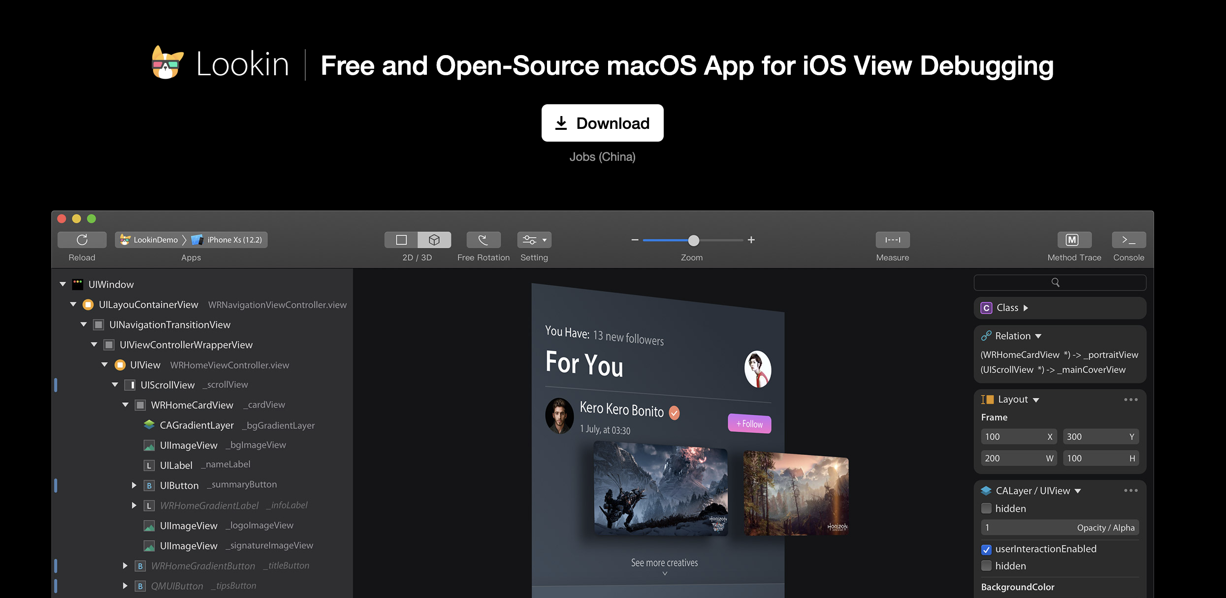Open CALayer / UIView more options dots
Viewport: 1226px width, 598px height.
pyautogui.click(x=1130, y=490)
